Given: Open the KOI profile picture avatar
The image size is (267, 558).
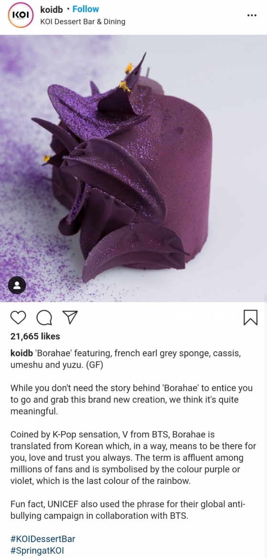Looking at the screenshot, I should [x=21, y=15].
